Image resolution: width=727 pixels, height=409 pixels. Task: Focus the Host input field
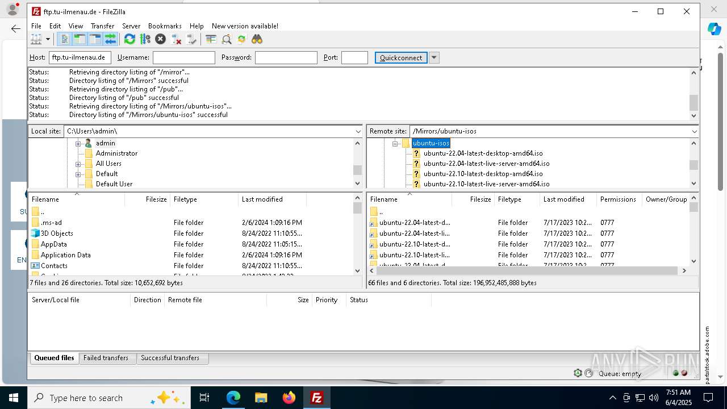point(80,57)
